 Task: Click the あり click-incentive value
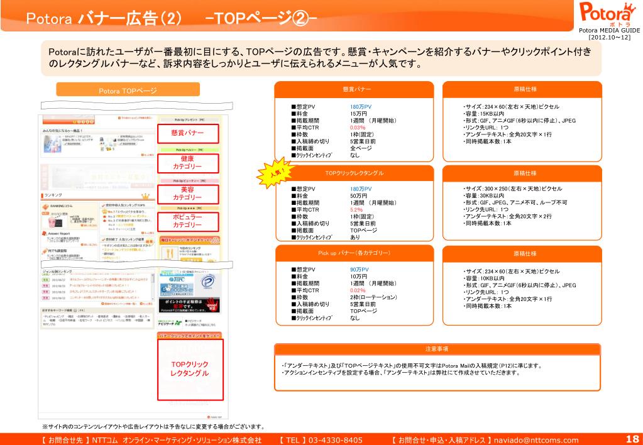pos(355,237)
